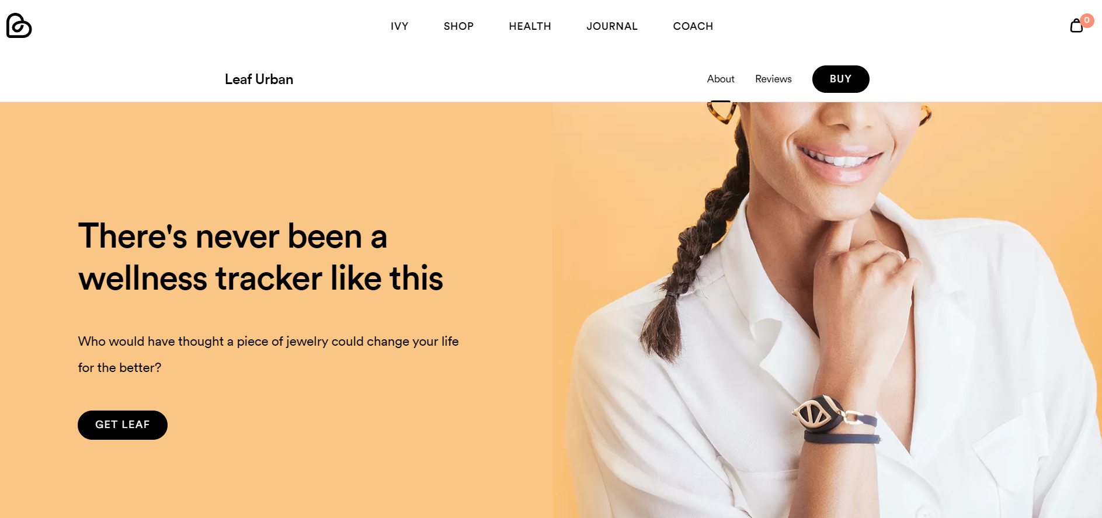The height and width of the screenshot is (518, 1102).
Task: Click the jewelry subtitle paragraph
Action: [268, 354]
